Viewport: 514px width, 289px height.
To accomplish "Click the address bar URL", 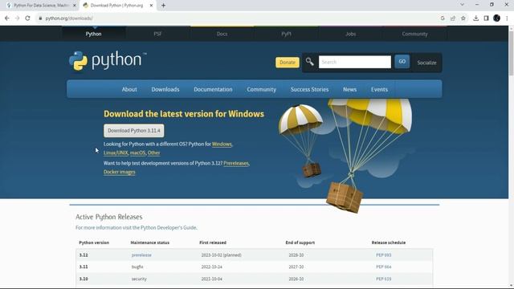I will click(69, 18).
